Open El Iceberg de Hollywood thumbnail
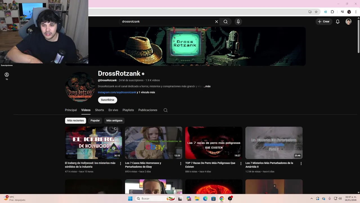This screenshot has height=203, width=360. [x=93, y=143]
